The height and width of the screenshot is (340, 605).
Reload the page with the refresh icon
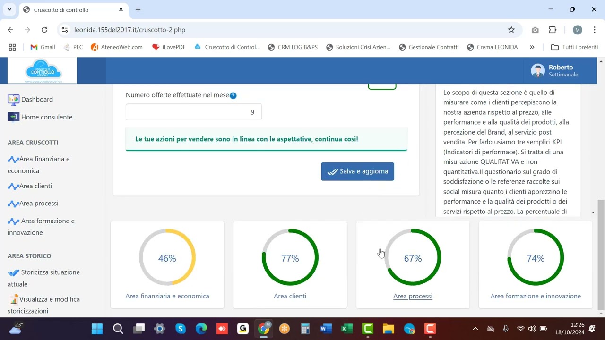point(44,30)
